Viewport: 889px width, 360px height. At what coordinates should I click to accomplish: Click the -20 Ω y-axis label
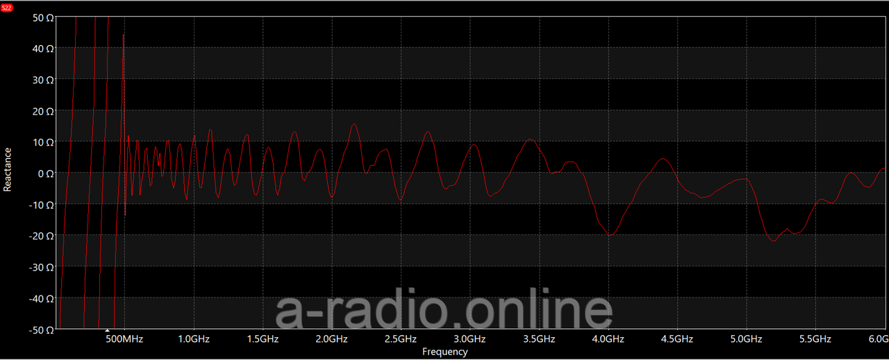[42, 236]
